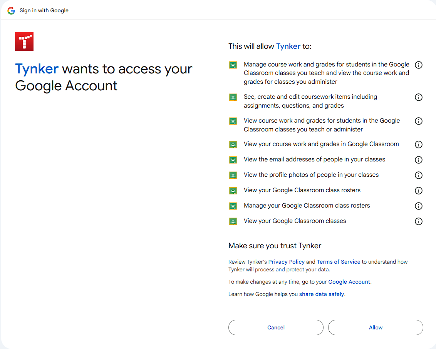Click the red Tynker app logo
This screenshot has width=436, height=349.
click(x=24, y=42)
